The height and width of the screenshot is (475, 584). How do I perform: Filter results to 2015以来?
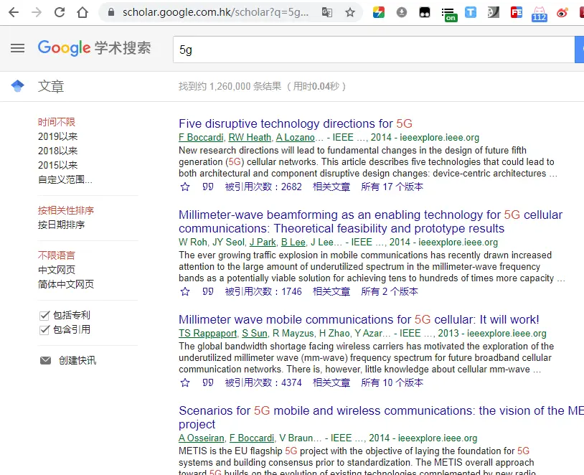tap(57, 165)
